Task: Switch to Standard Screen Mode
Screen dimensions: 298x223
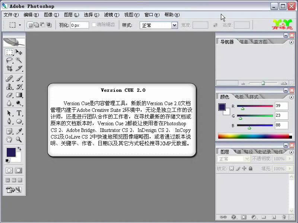Action: 8,180
